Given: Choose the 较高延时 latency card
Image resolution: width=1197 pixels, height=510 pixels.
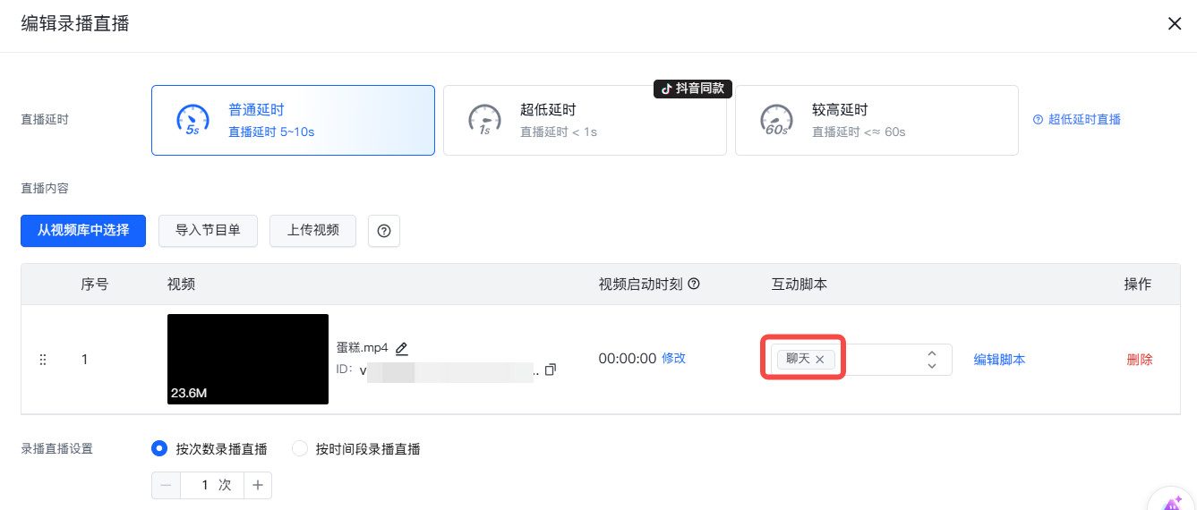Looking at the screenshot, I should click(x=876, y=121).
